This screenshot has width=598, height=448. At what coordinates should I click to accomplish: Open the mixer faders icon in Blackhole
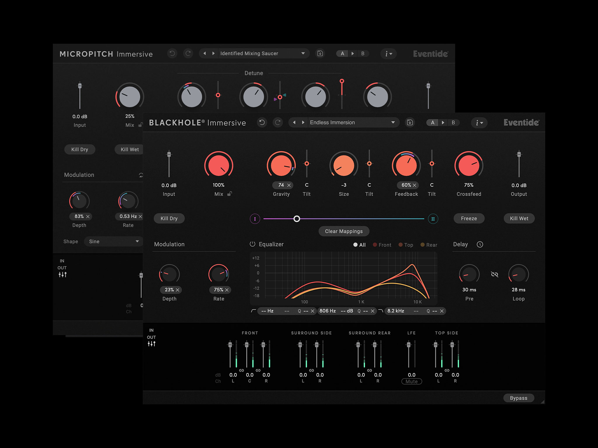pyautogui.click(x=152, y=344)
